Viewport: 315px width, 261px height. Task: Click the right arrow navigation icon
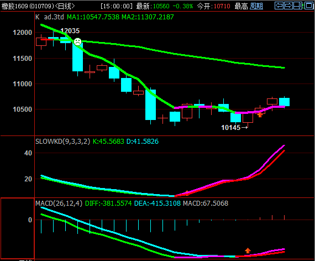coord(288,6)
